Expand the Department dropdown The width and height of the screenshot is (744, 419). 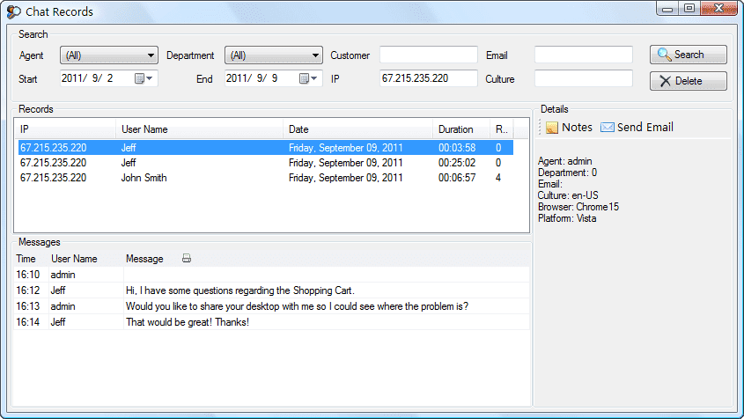pyautogui.click(x=273, y=55)
